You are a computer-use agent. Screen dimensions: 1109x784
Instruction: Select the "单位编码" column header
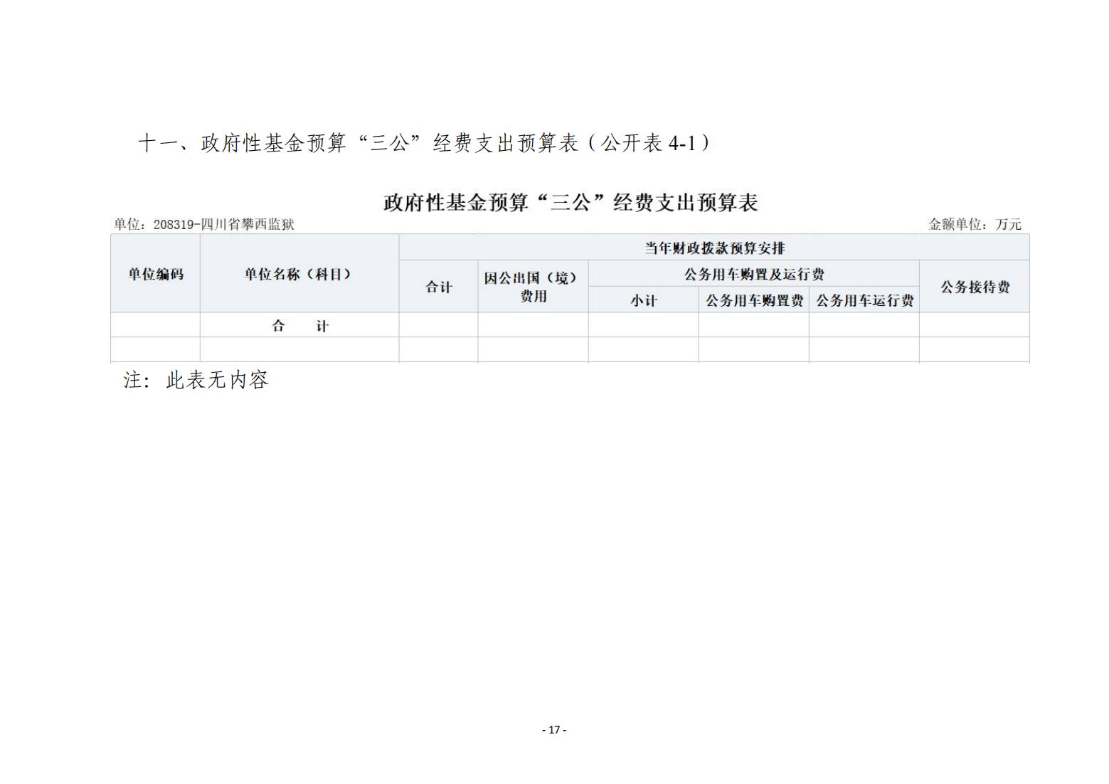[x=155, y=275]
